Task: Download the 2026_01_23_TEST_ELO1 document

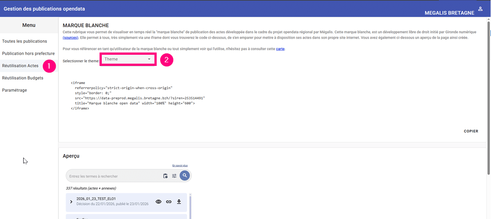Action: [x=179, y=202]
